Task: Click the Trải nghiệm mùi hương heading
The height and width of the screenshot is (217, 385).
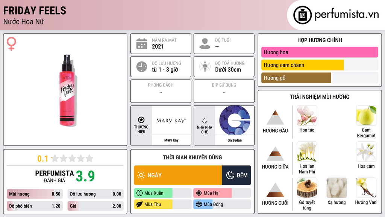Action: pos(320,97)
